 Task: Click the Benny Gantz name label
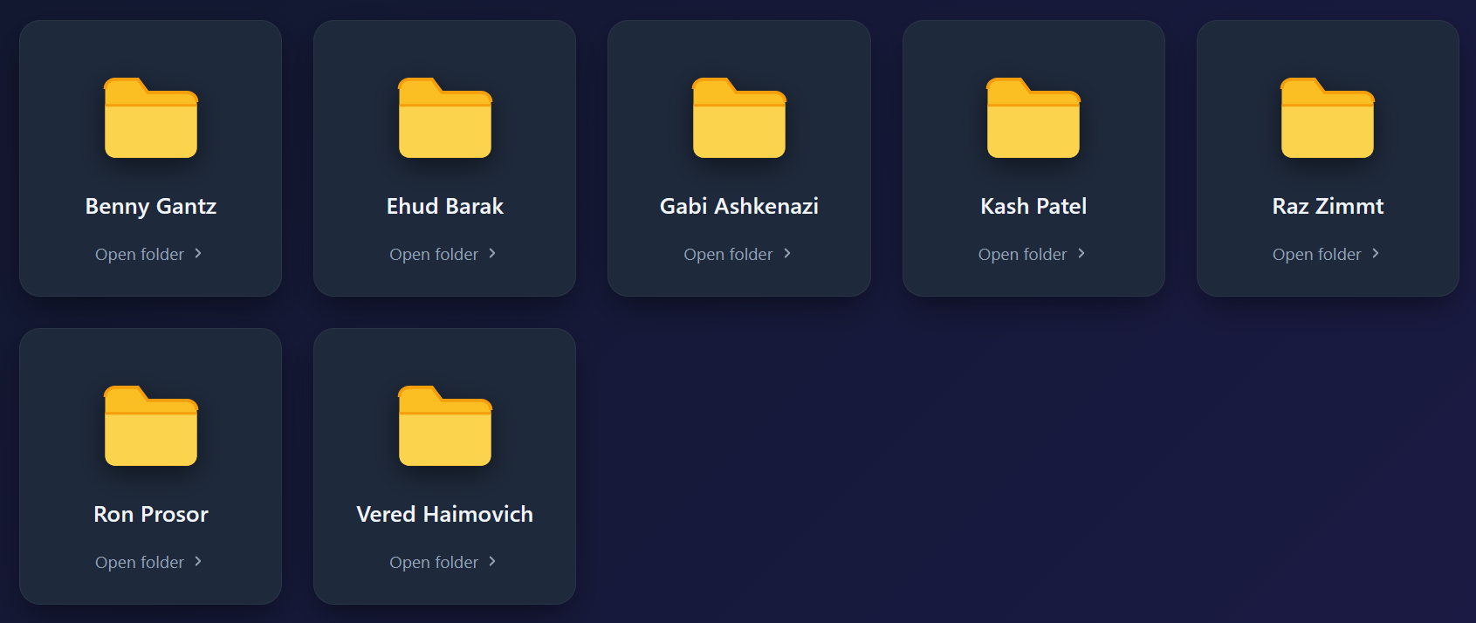coord(151,207)
